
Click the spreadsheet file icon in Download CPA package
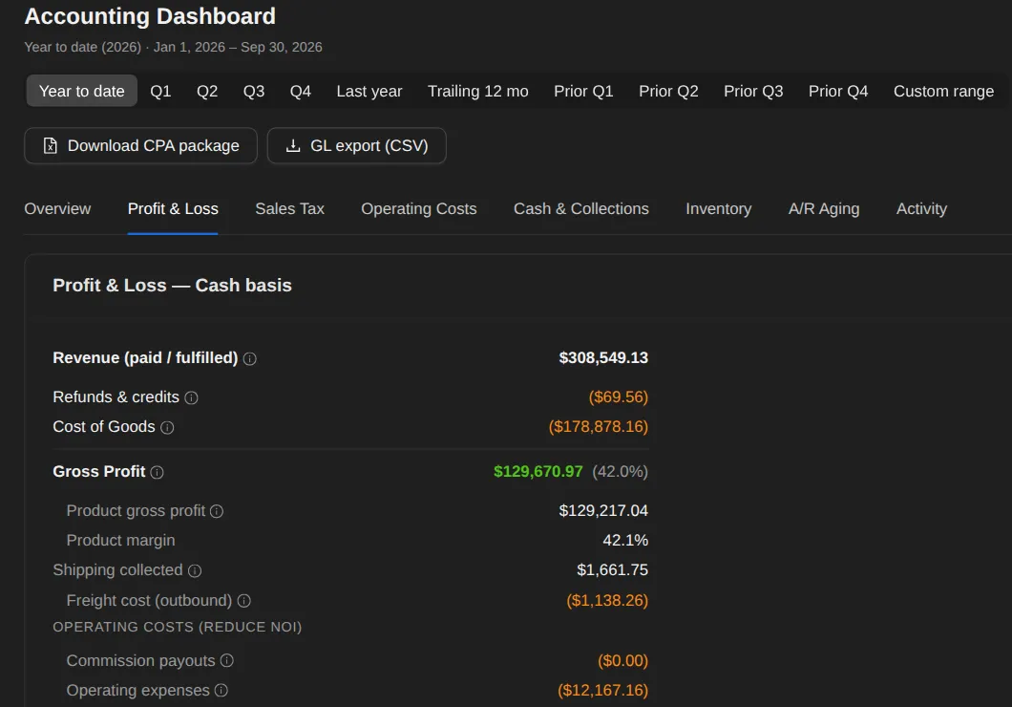pyautogui.click(x=51, y=146)
